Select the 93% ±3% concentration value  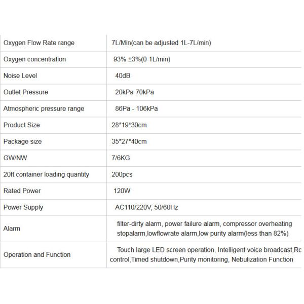click(141, 59)
